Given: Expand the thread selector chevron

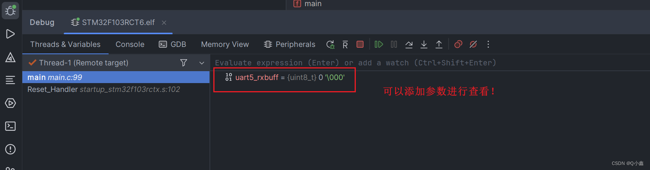Looking at the screenshot, I should tap(202, 63).
